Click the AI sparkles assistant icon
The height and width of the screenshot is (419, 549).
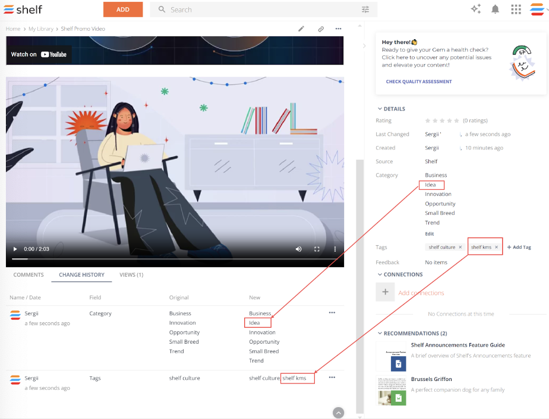475,9
